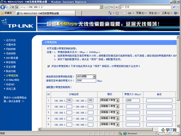The image size is (181, 136).
Task: Expand 网络参数 sidebar menu
Action: click(11, 49)
